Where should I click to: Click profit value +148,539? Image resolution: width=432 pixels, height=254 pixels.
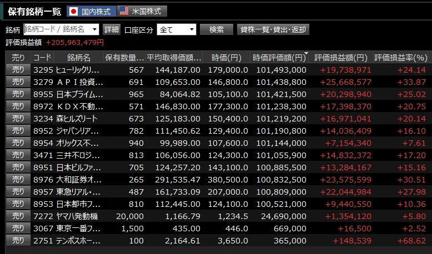(x=352, y=241)
